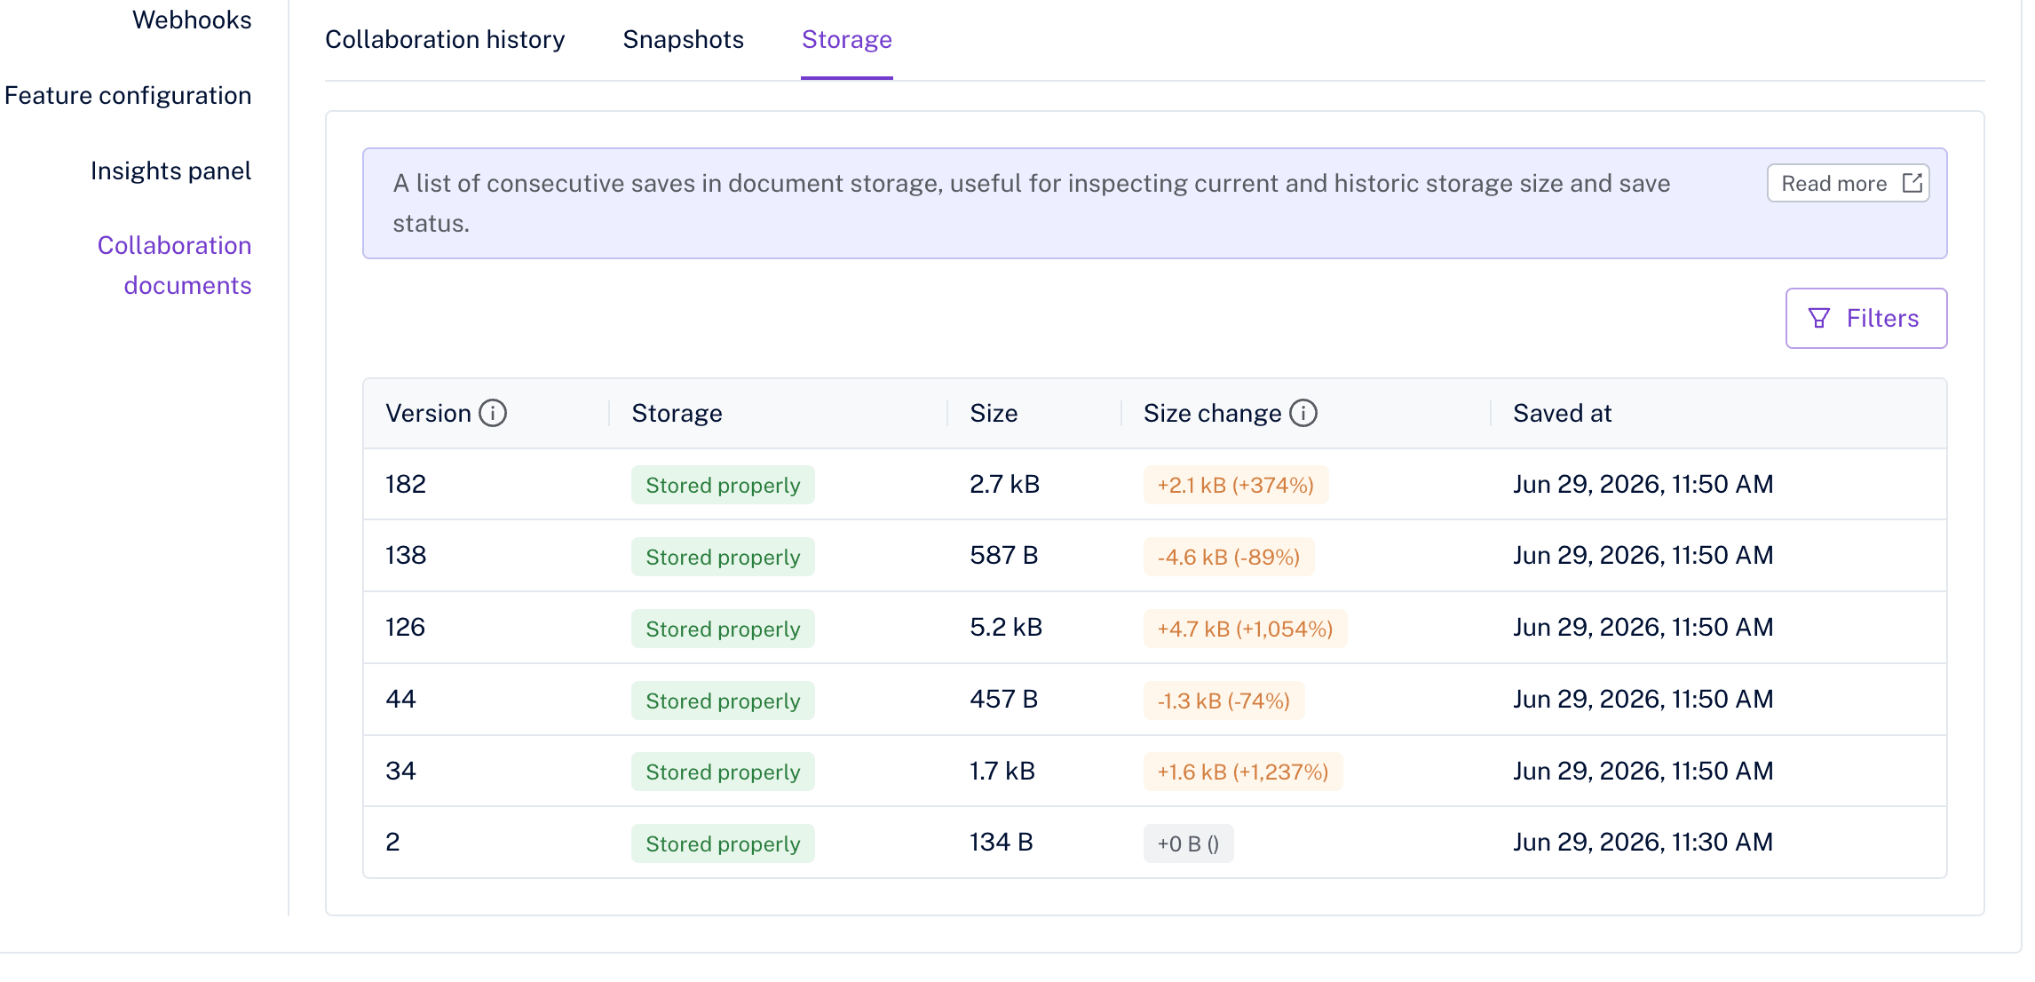The width and height of the screenshot is (2035, 982).
Task: Click Stored properly badge for version 138
Action: click(x=723, y=557)
